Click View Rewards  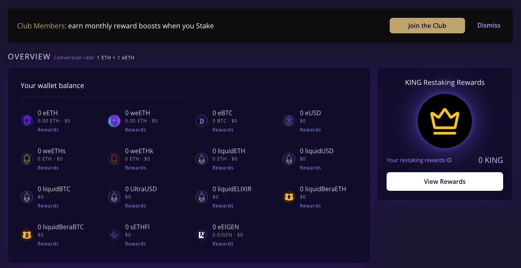(x=444, y=181)
